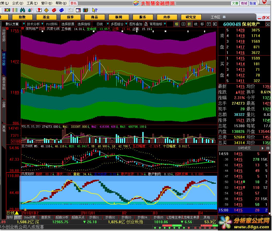Expand the 日线 period dropdown arrow
Image resolution: width=272 pixels, height=231 pixels.
pyautogui.click(x=108, y=24)
